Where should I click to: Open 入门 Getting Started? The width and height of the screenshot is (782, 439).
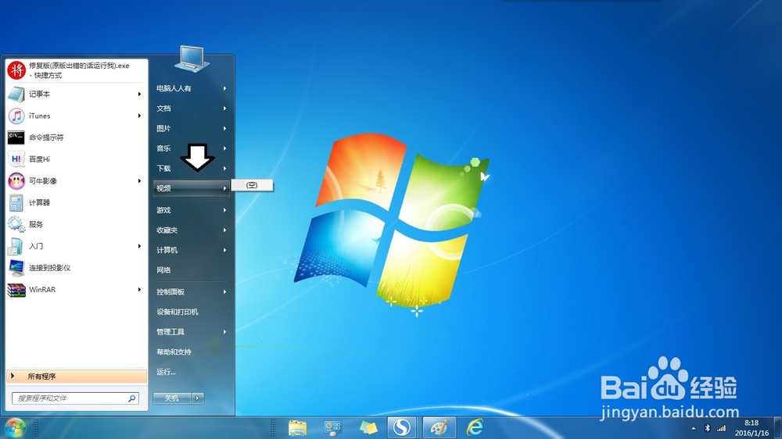pyautogui.click(x=77, y=246)
